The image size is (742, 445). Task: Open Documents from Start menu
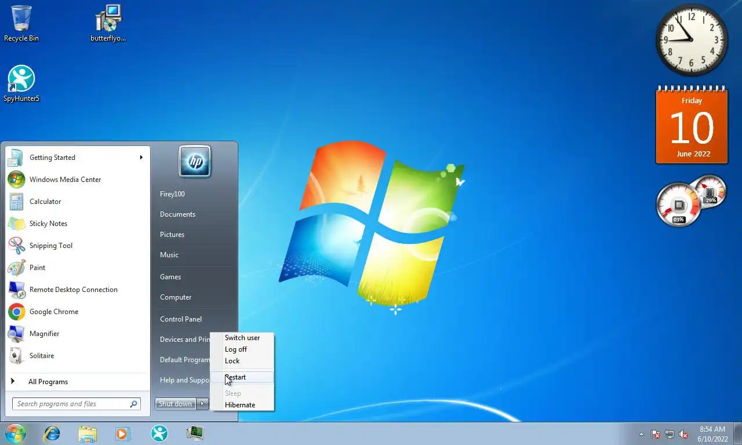(177, 214)
